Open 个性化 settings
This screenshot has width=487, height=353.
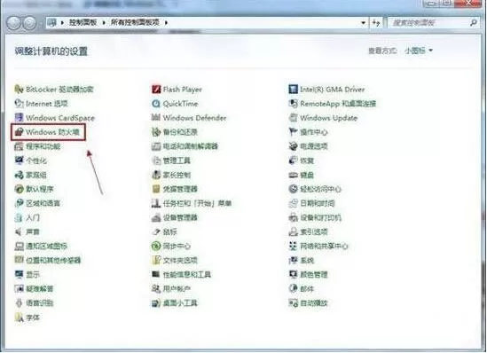[x=30, y=161]
